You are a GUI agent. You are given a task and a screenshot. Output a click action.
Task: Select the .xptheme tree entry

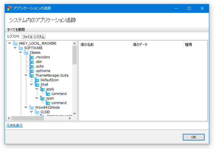[x=43, y=71]
